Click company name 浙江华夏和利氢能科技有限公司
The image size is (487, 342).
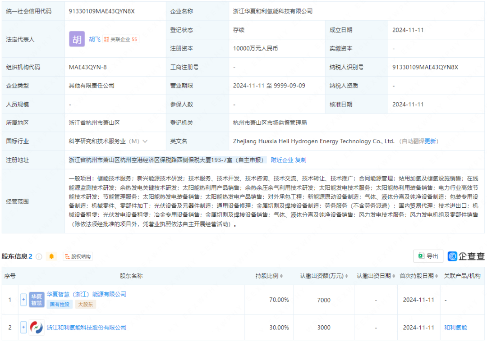click(x=273, y=11)
